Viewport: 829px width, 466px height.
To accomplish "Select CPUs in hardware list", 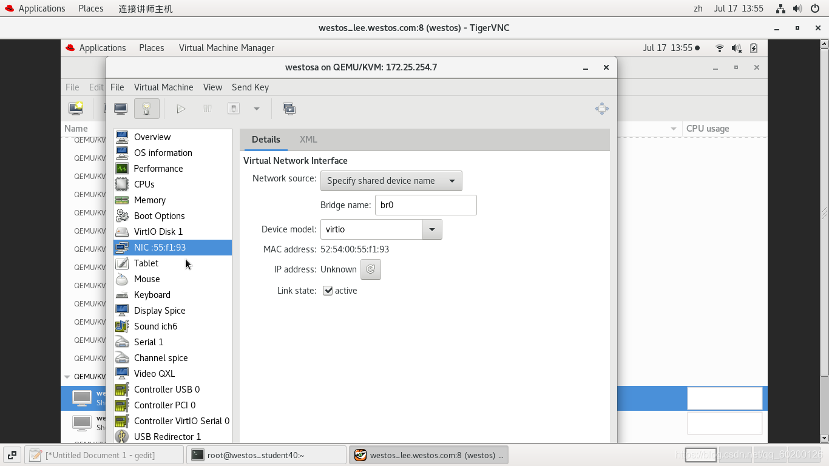I will 172,184.
